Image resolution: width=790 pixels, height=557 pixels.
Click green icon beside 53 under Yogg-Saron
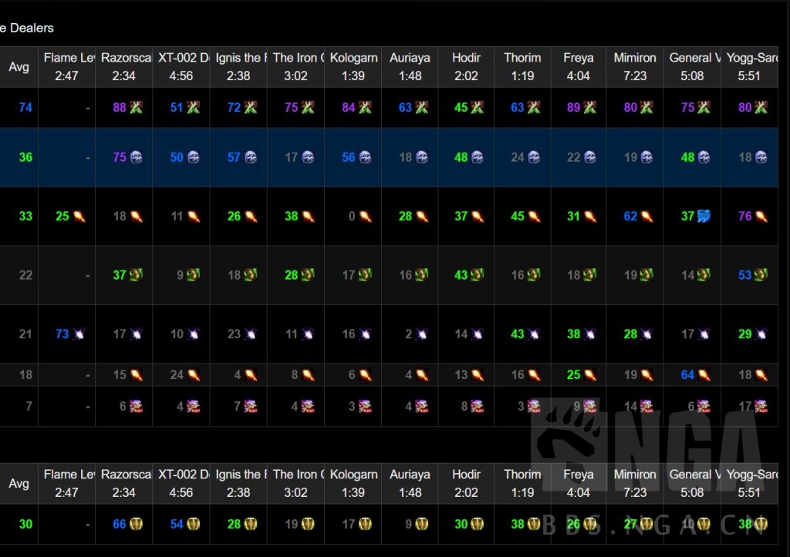(x=761, y=275)
